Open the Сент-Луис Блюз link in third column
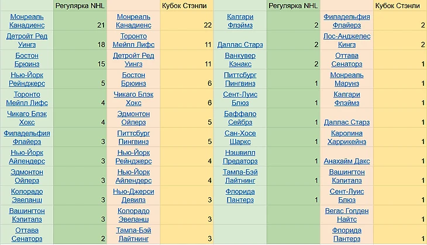Viewport: 427px width, 245px height. click(240, 99)
